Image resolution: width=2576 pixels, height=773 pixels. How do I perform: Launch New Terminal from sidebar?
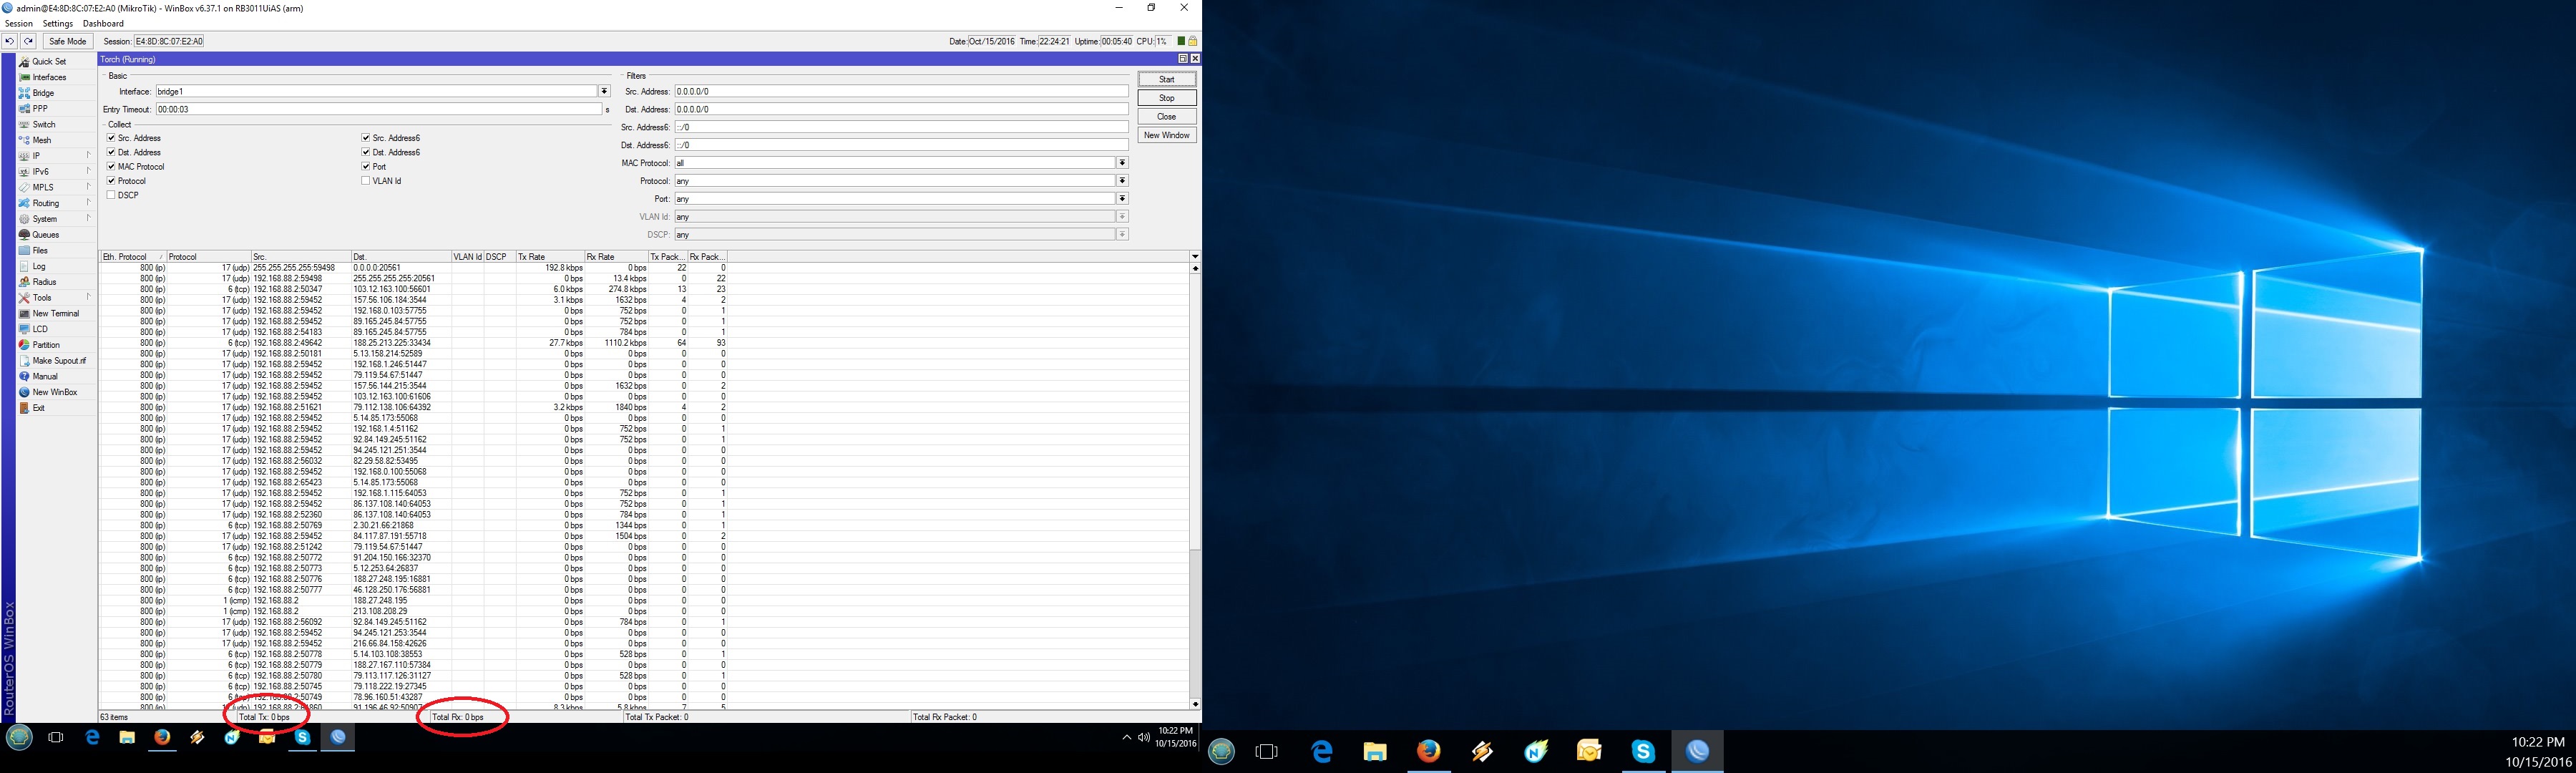tap(54, 314)
